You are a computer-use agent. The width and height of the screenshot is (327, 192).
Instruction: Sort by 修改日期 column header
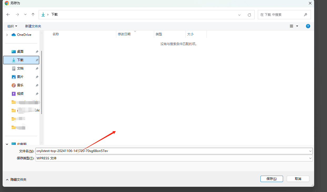(124, 34)
